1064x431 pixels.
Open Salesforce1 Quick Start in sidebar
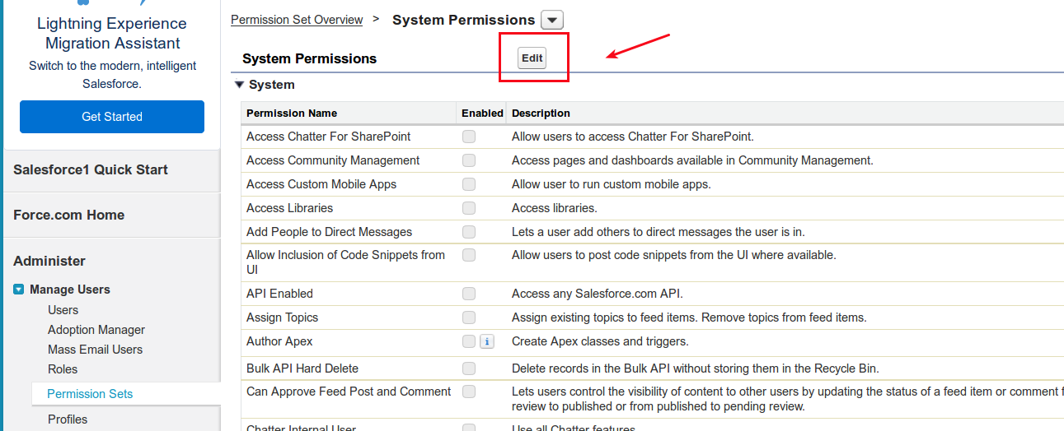coord(91,169)
